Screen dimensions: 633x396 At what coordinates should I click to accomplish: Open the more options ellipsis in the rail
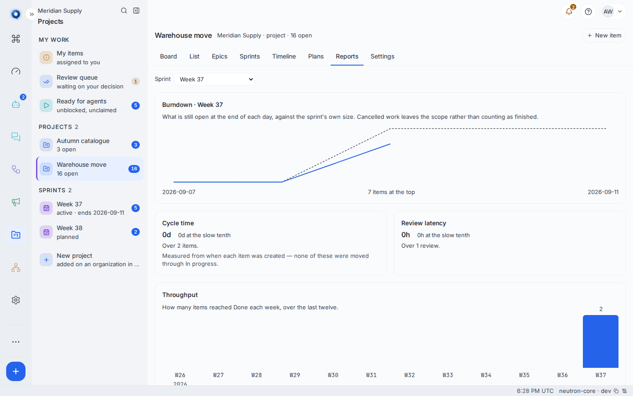pos(16,342)
